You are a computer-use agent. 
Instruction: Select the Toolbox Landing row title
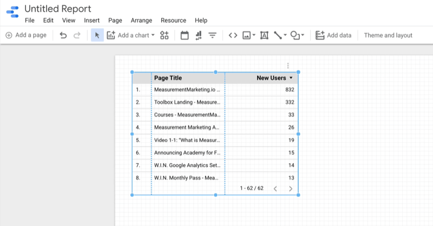pos(187,102)
